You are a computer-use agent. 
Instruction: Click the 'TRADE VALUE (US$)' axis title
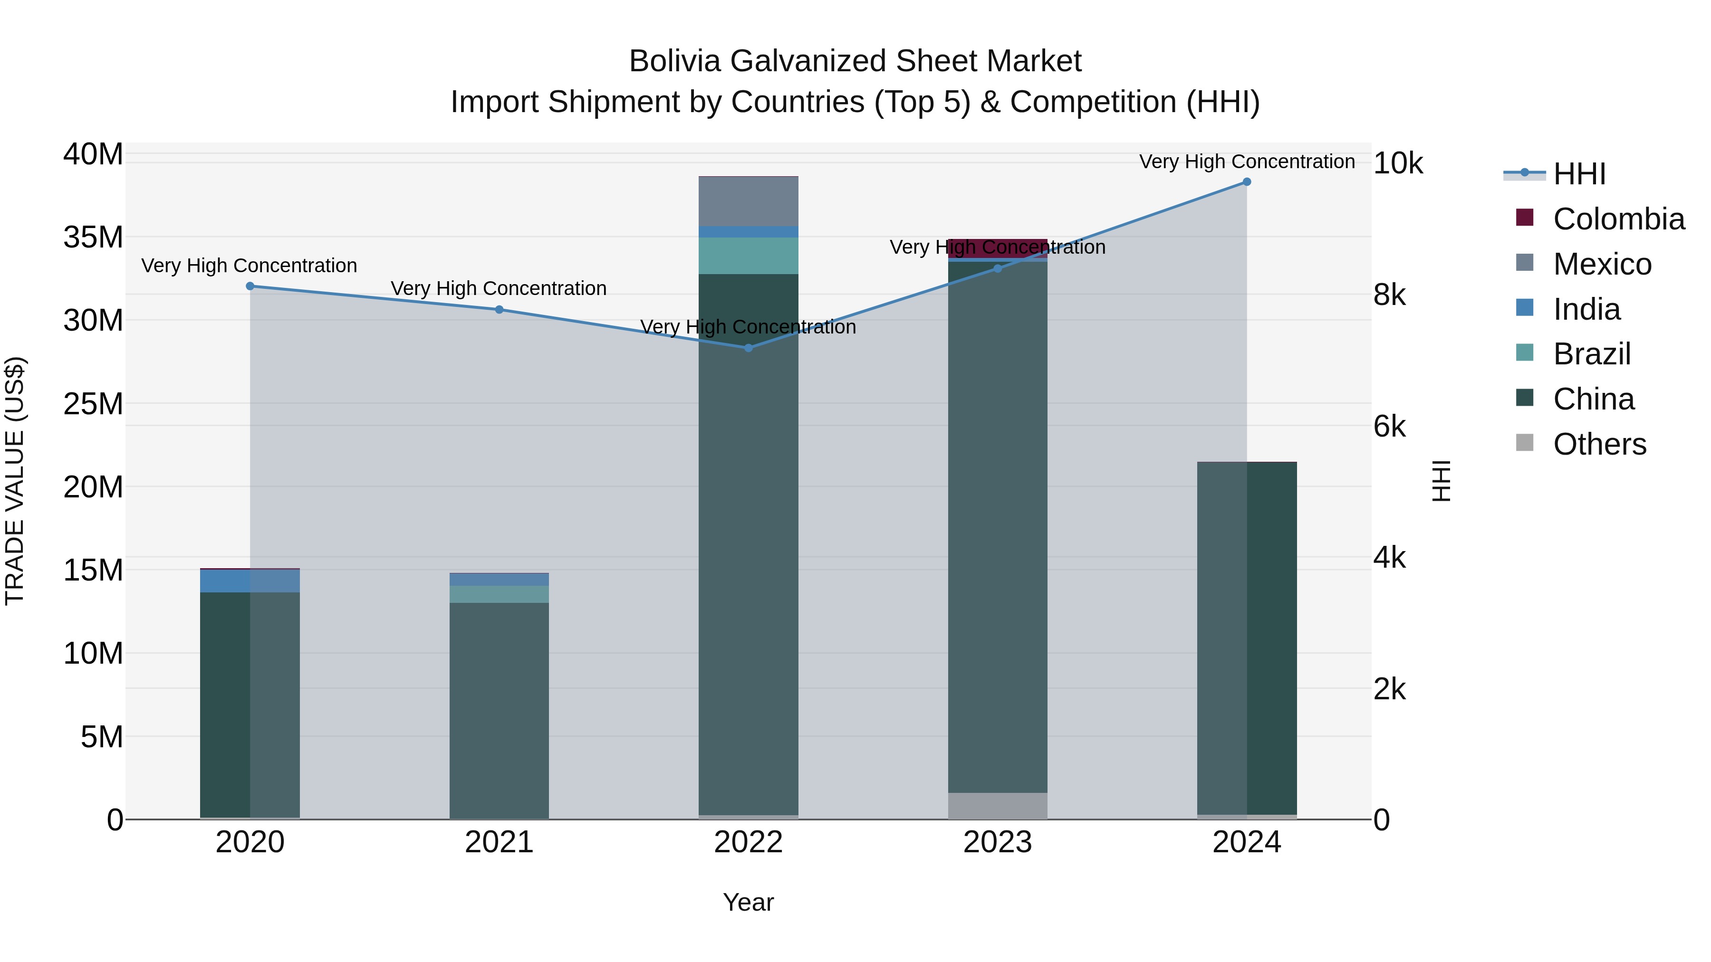[15, 481]
